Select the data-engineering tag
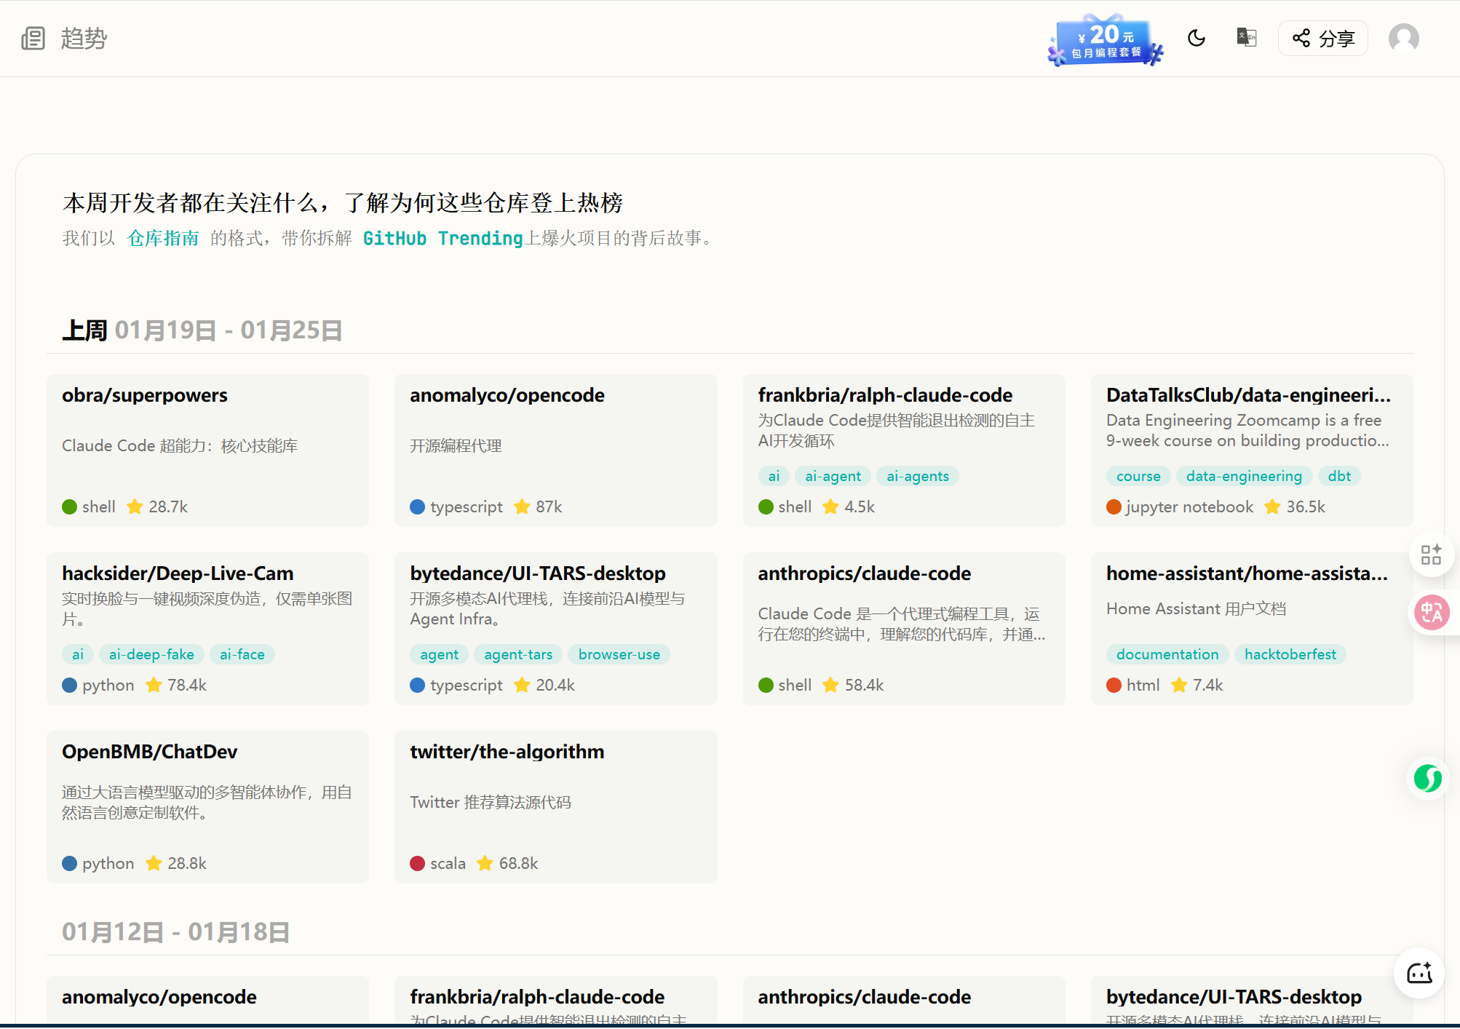 tap(1243, 476)
